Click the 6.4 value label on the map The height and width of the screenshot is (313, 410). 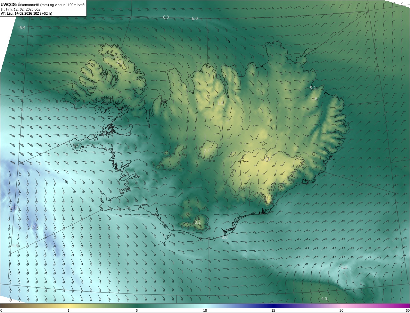click(x=22, y=28)
